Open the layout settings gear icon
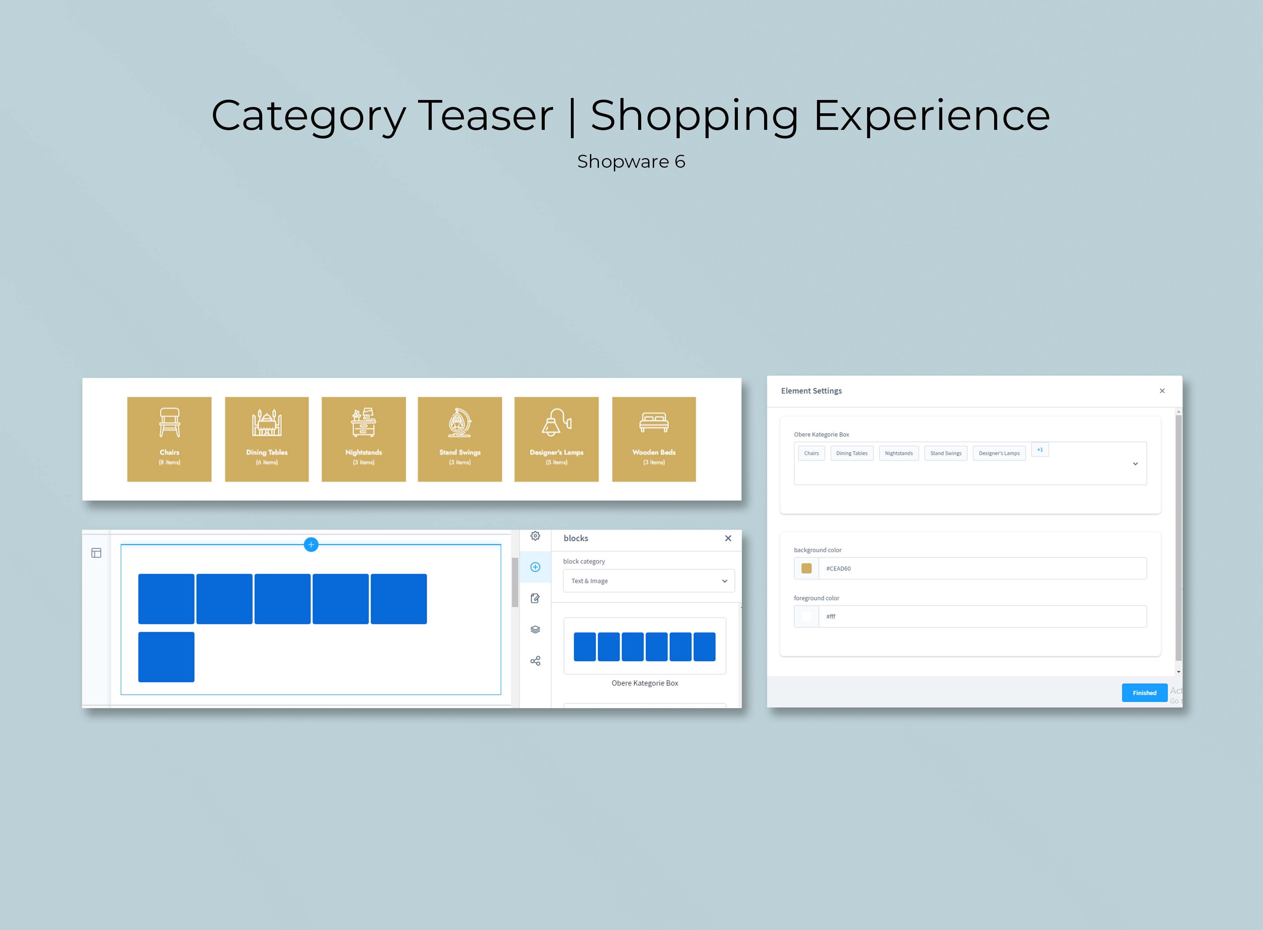 tap(535, 536)
